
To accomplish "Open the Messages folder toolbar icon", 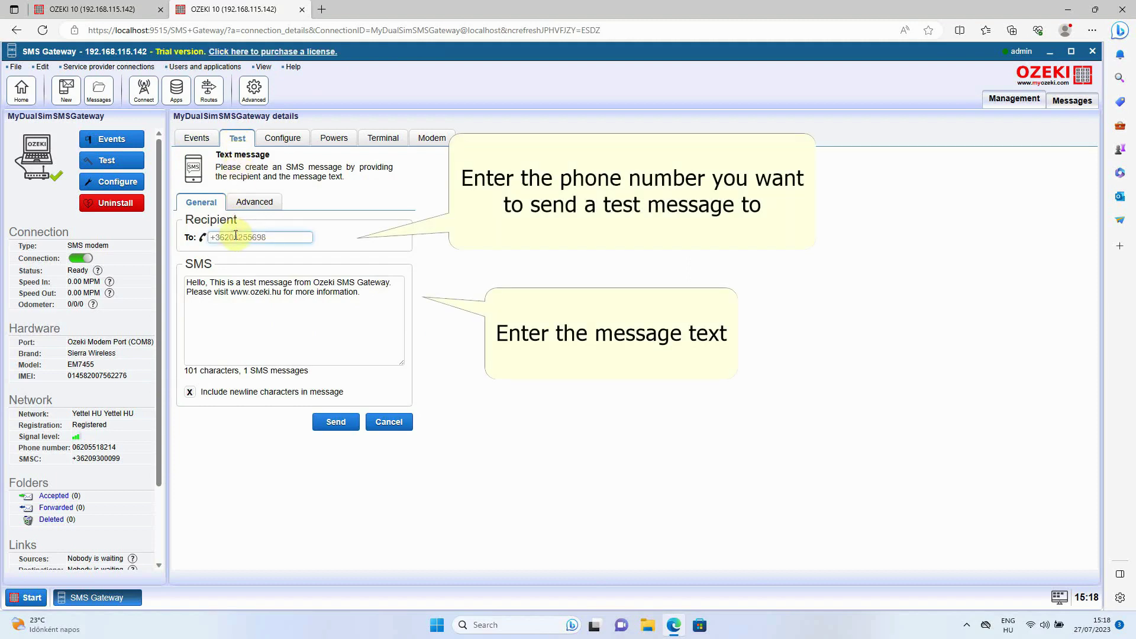I will point(99,91).
